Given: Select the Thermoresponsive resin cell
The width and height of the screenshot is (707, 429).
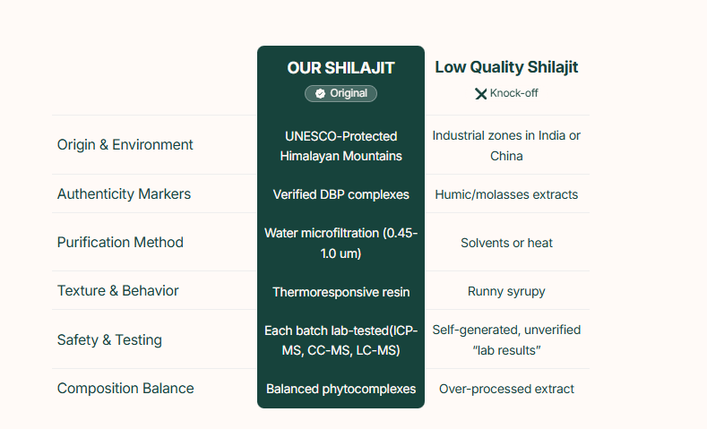Looking at the screenshot, I should [x=341, y=292].
